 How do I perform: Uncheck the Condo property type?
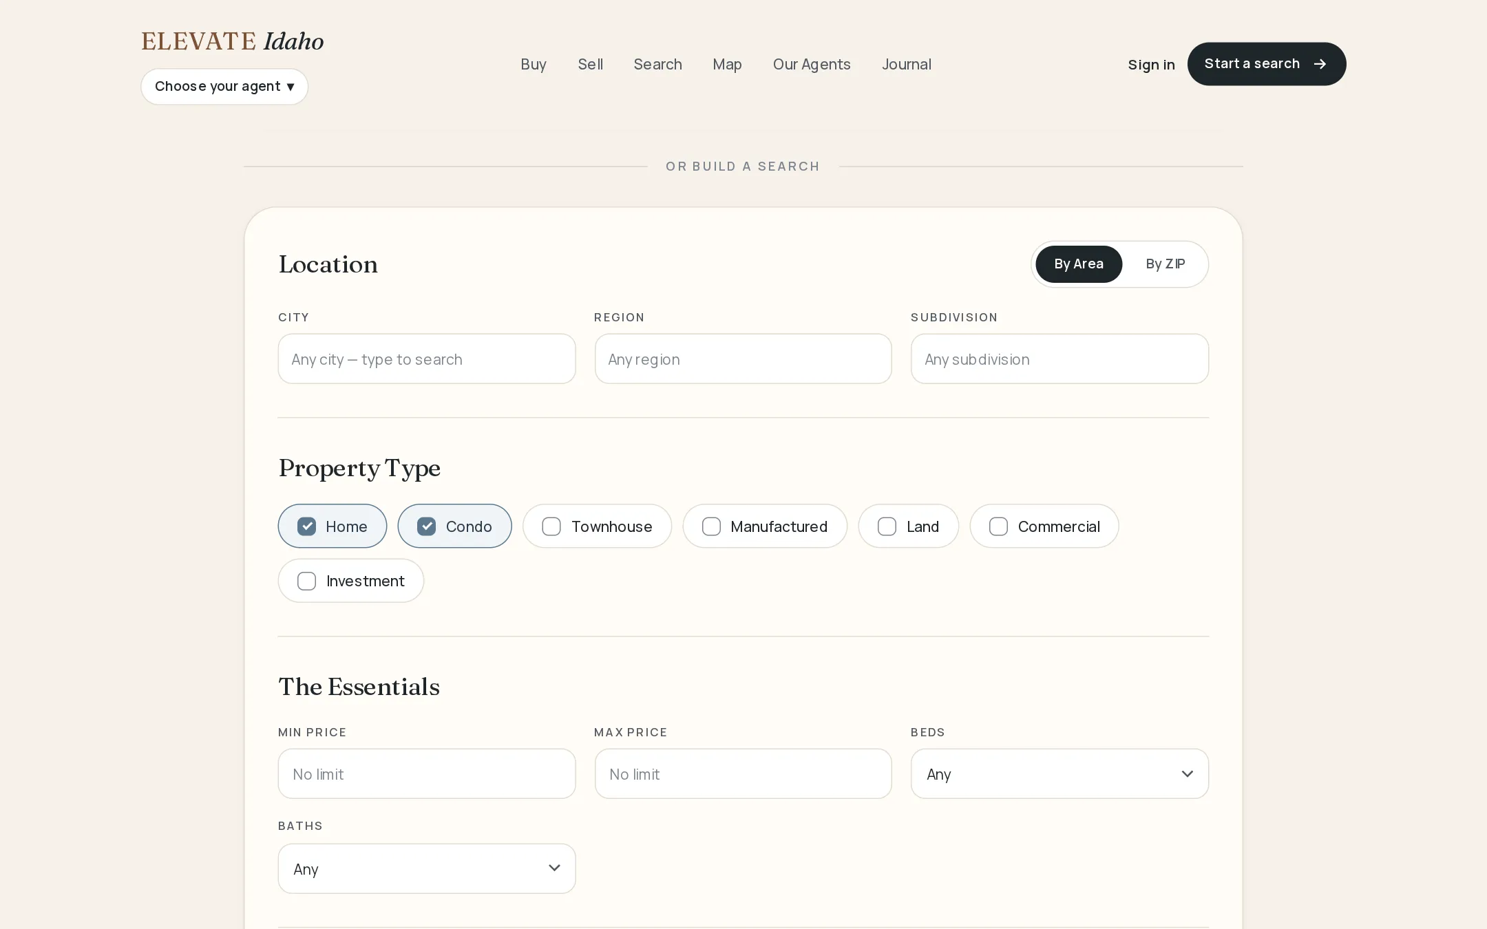tap(455, 526)
